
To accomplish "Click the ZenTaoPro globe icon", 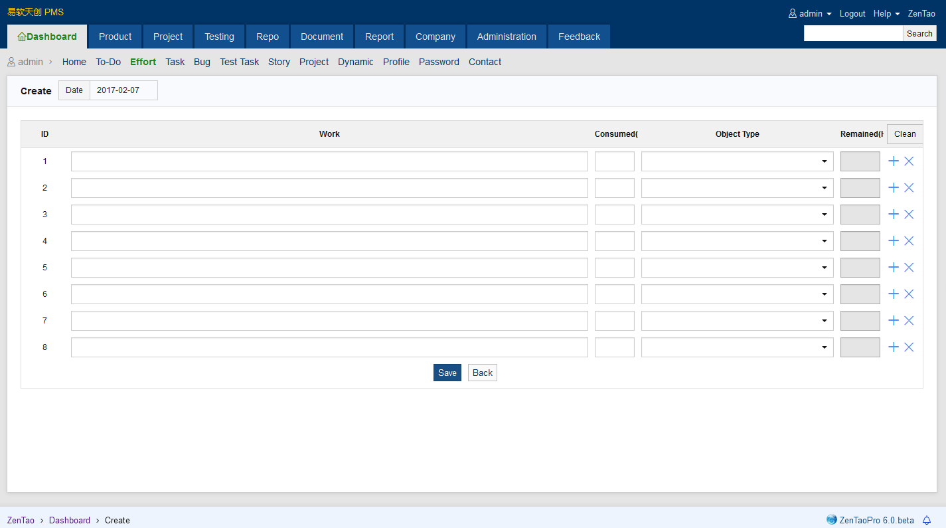I will [831, 520].
